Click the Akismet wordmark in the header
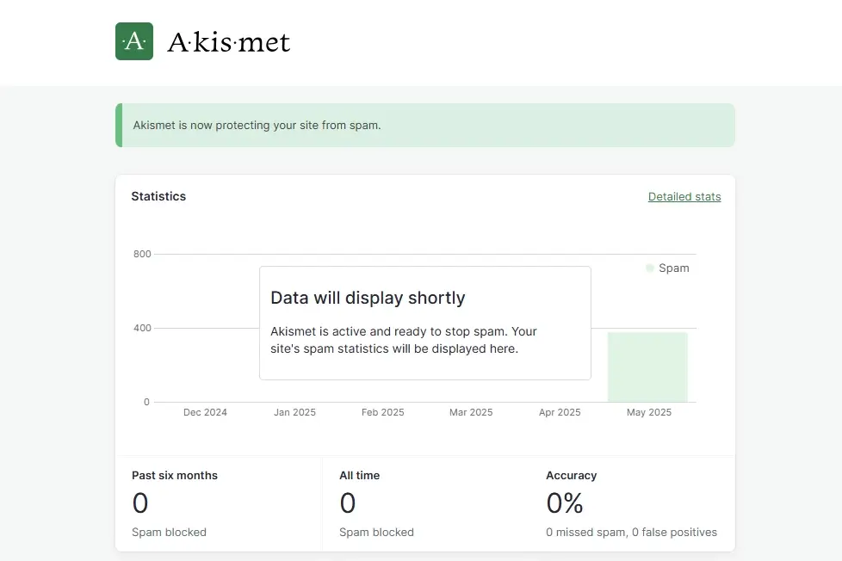This screenshot has width=842, height=561. point(229,42)
